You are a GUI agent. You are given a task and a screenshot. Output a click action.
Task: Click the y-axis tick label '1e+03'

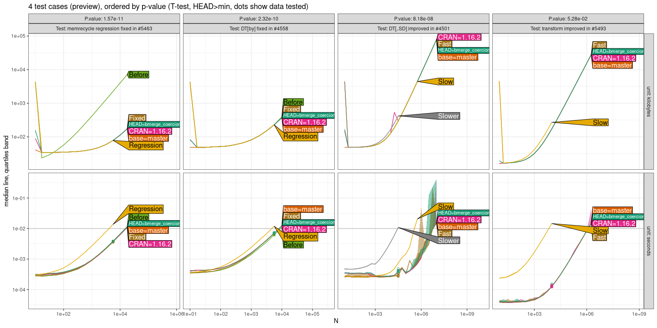18,103
